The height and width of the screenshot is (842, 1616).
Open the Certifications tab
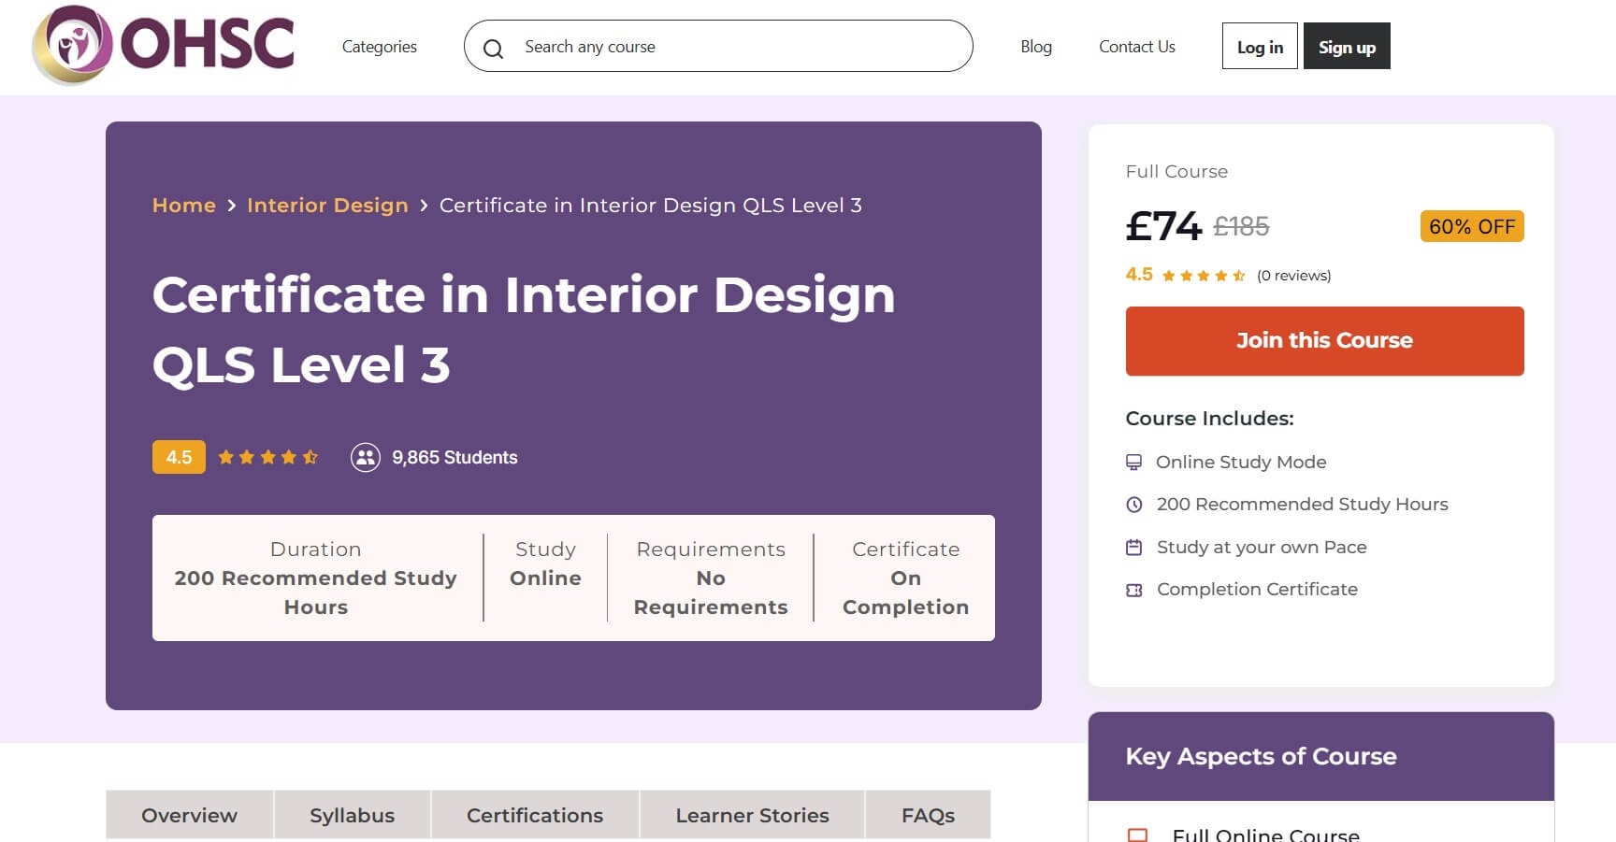point(535,815)
